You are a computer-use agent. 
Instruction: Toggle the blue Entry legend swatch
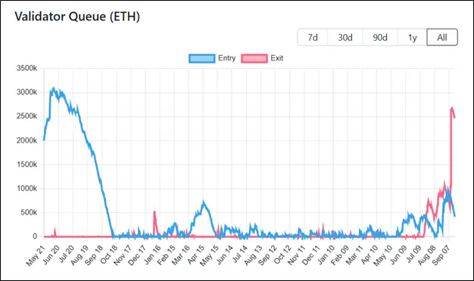tap(202, 58)
